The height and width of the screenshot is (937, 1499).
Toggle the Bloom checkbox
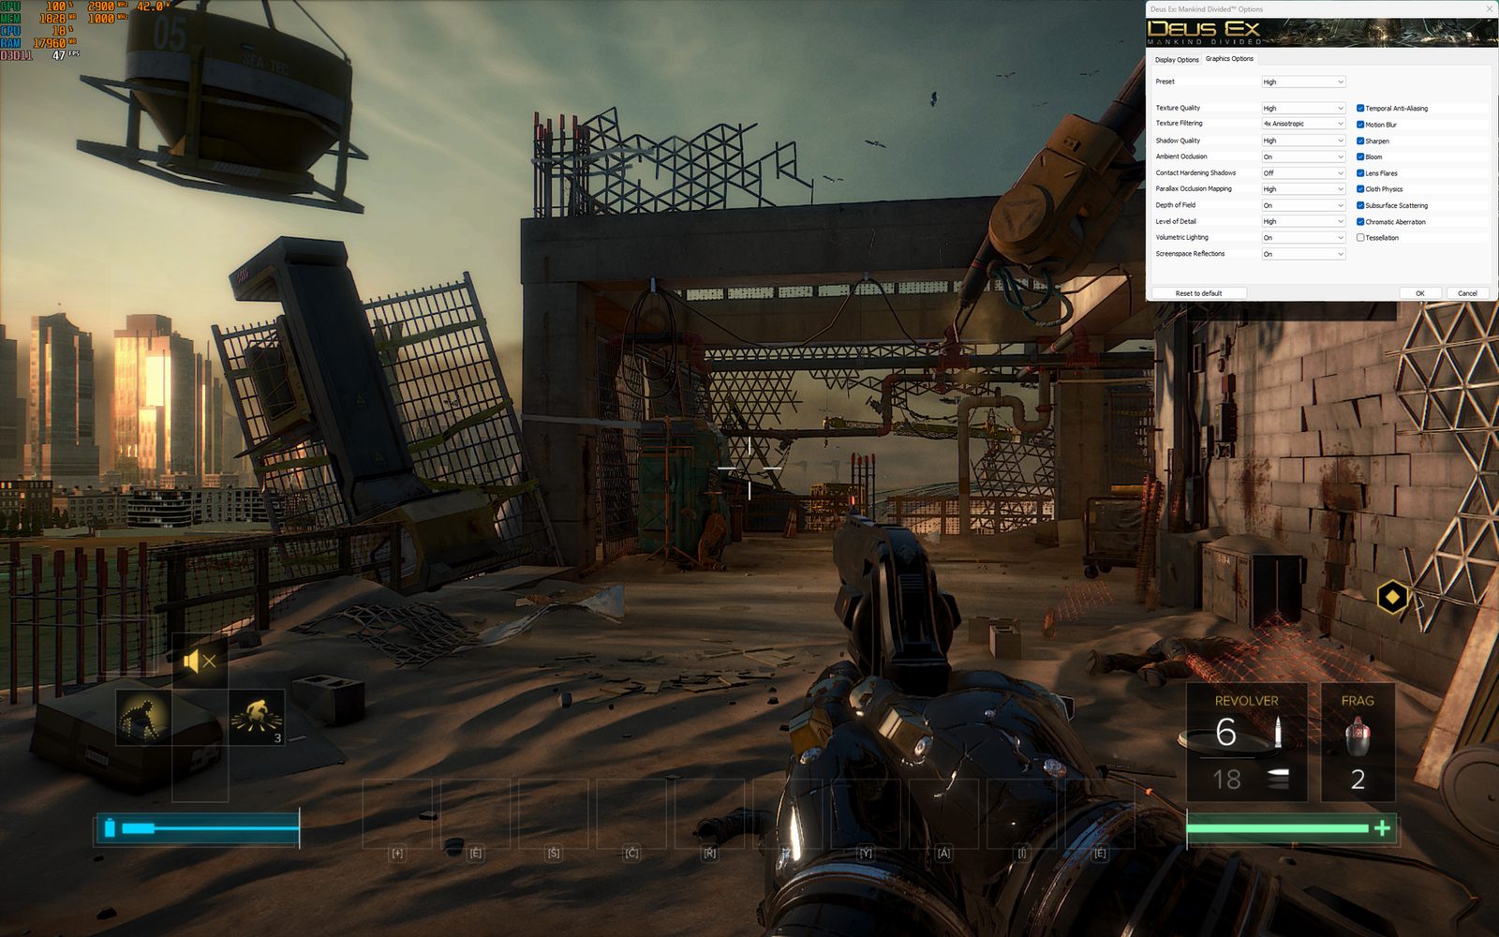1360,156
